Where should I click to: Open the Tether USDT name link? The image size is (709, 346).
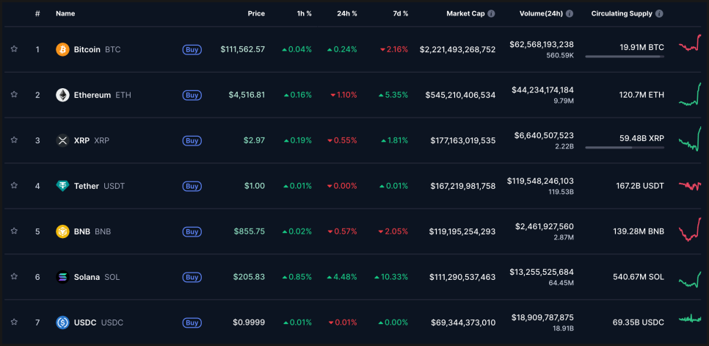click(100, 186)
